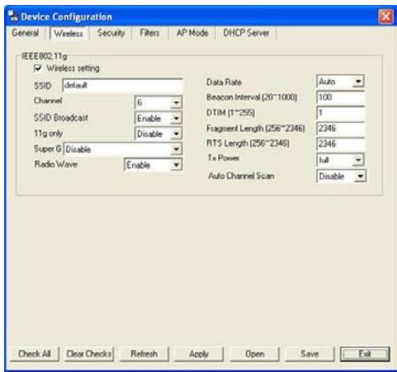The image size is (397, 372).
Task: Select the Wireless tab
Action: 69,34
